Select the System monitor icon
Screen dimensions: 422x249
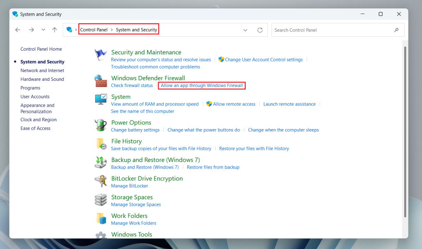(100, 100)
